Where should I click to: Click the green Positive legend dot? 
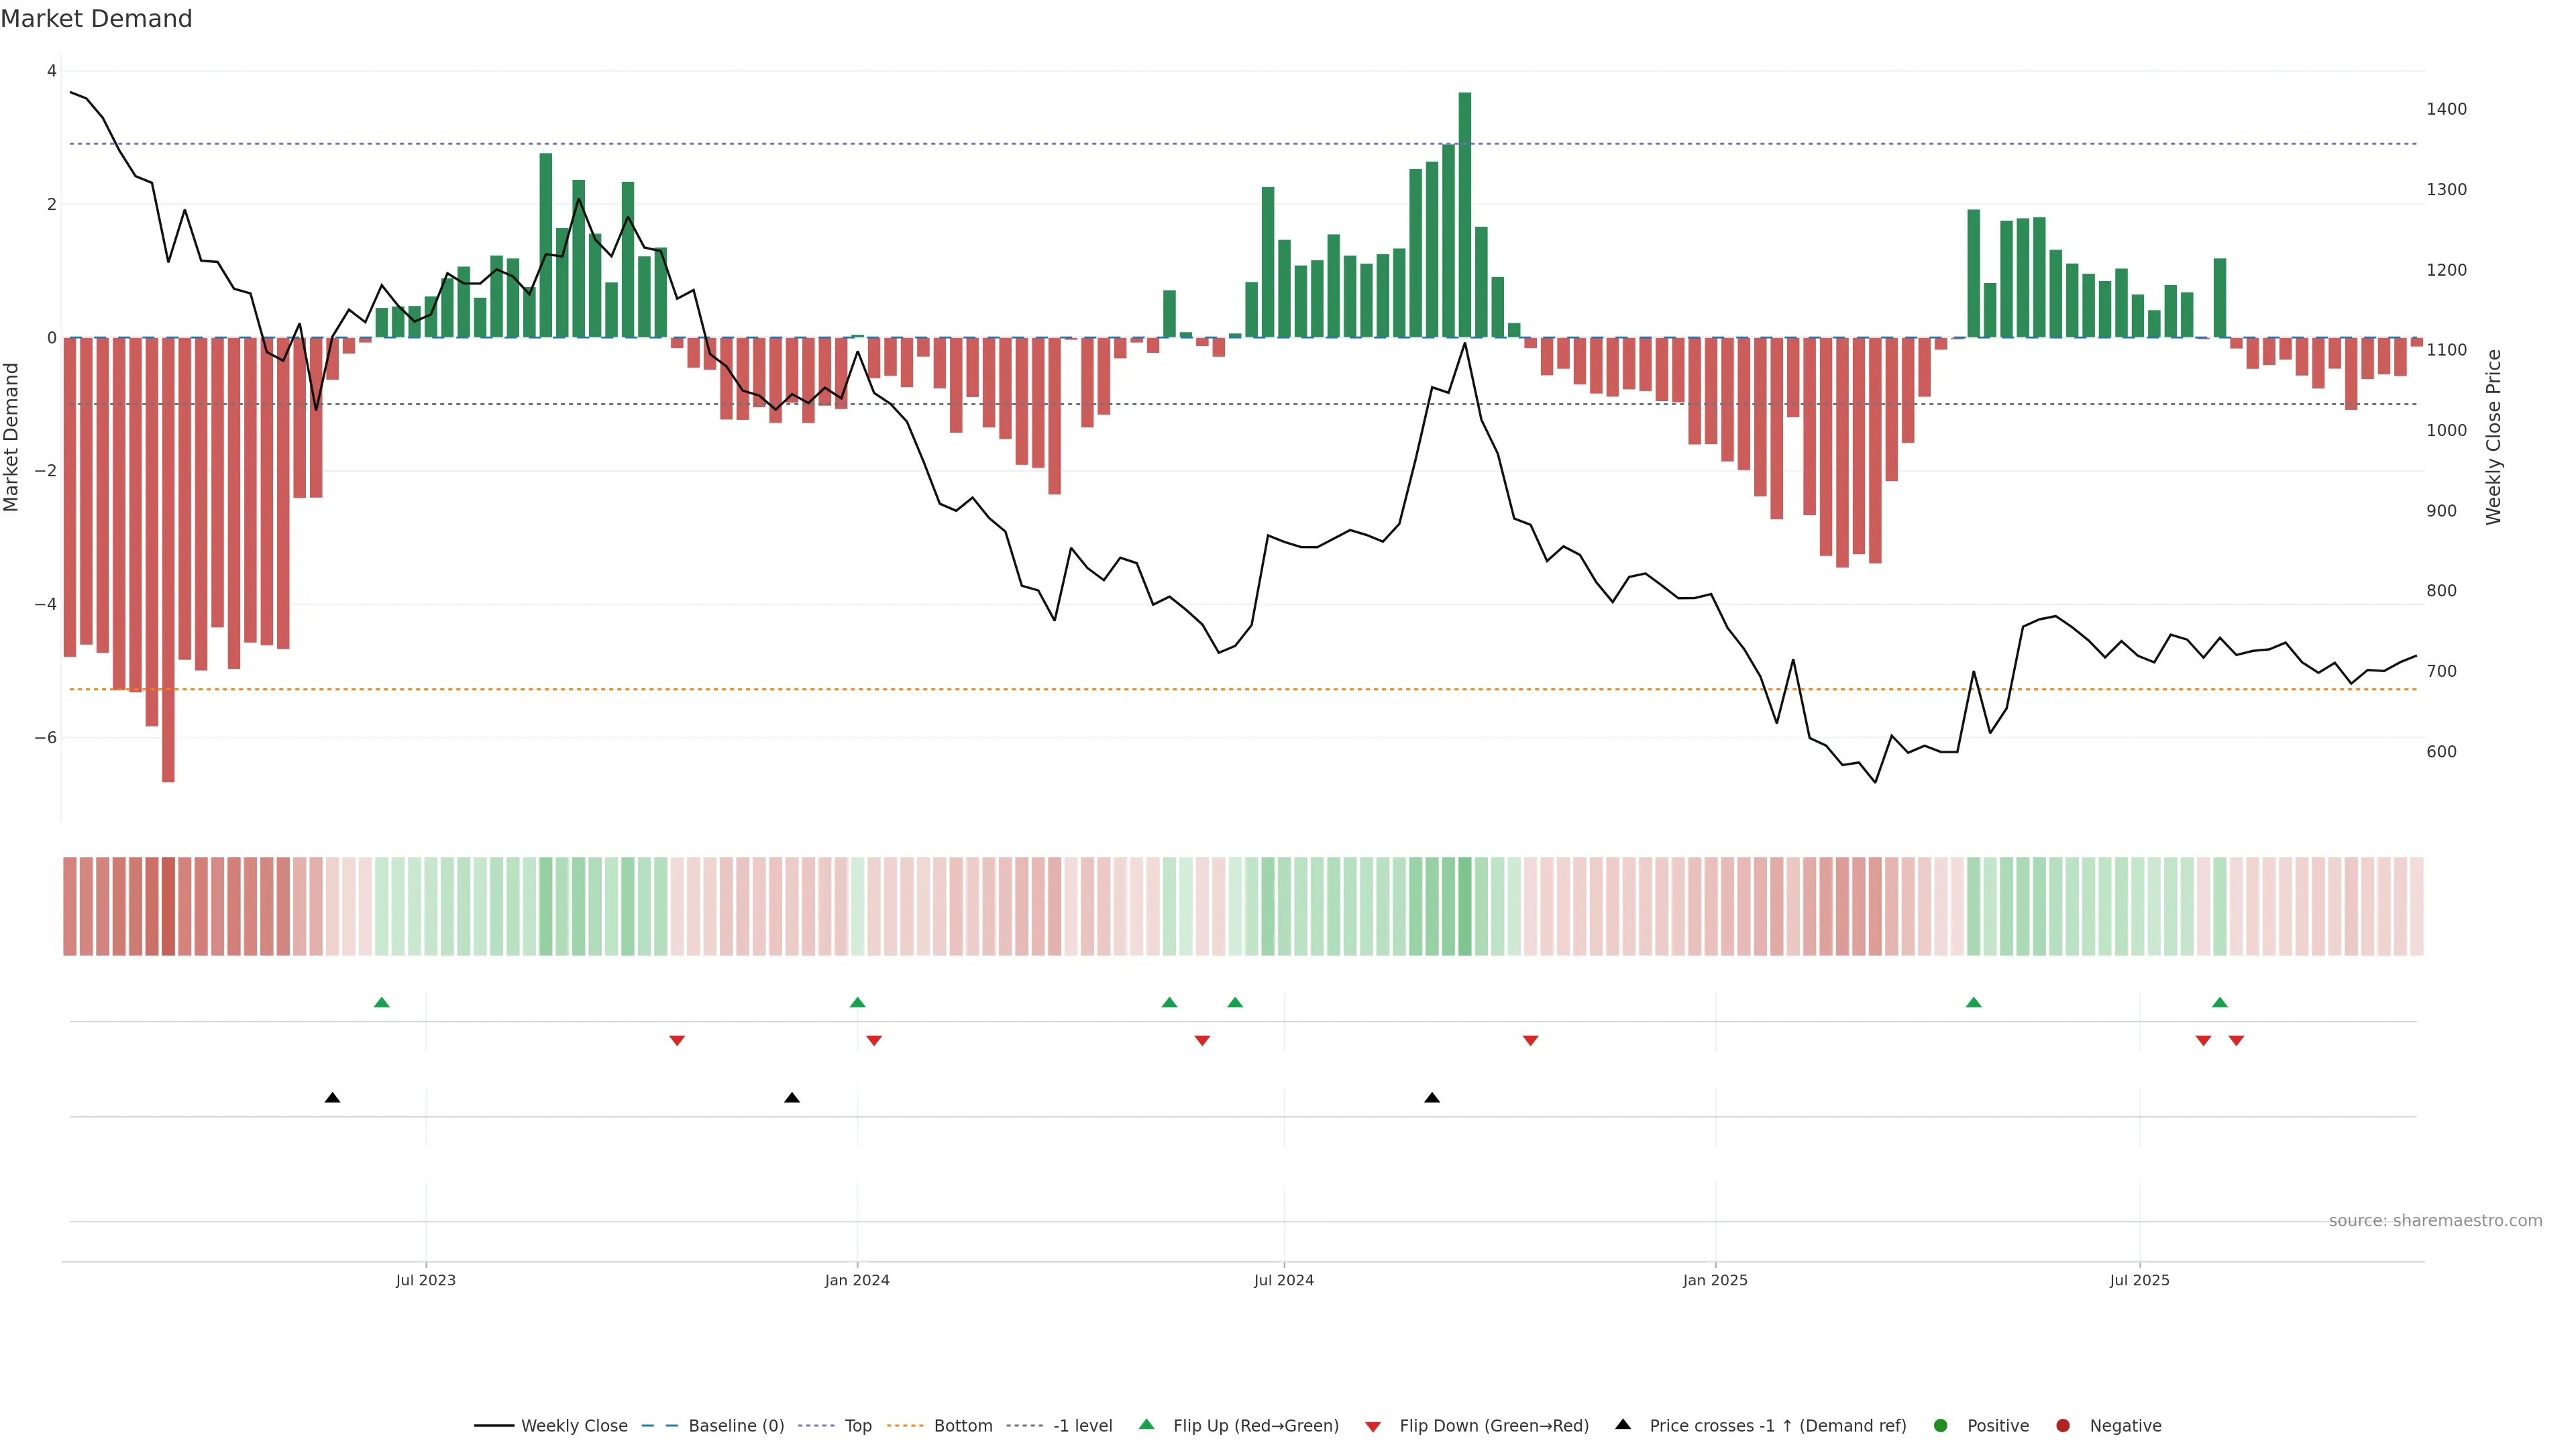pos(1941,1425)
